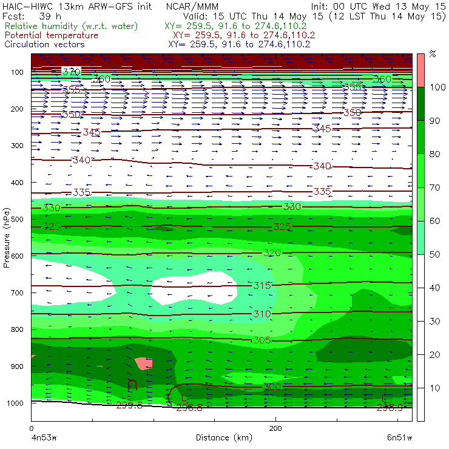Click the white dry pocket crossed by 315 contour
The height and width of the screenshot is (449, 449).
[x=194, y=288]
